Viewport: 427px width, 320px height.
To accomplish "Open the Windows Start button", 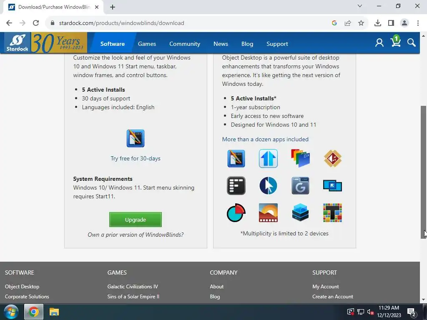I will pos(11,312).
